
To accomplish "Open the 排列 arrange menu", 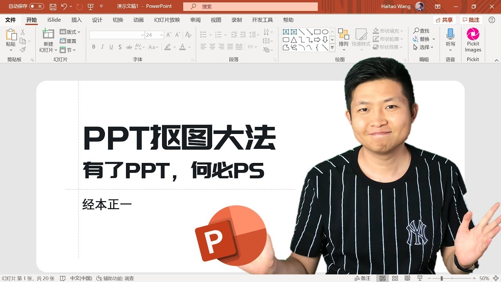I will 343,39.
